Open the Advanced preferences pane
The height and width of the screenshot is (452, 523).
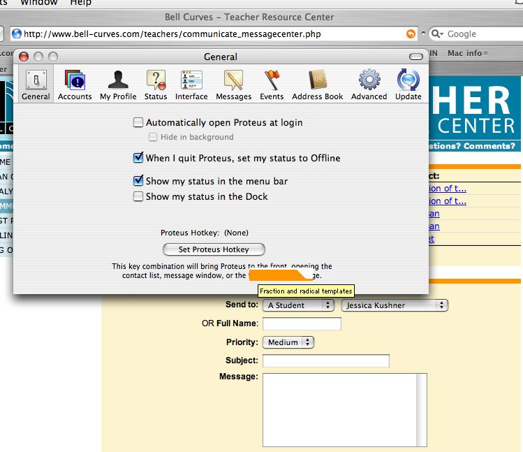369,85
